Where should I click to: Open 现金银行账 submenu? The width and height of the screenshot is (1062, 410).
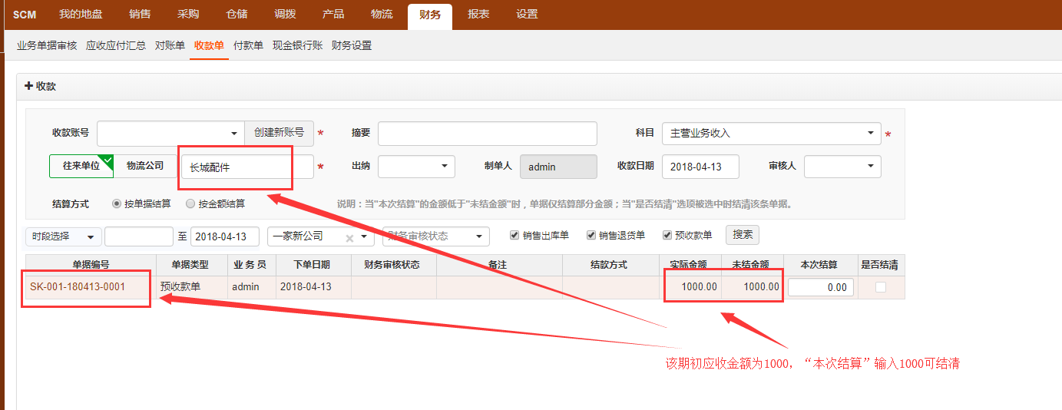tap(297, 45)
